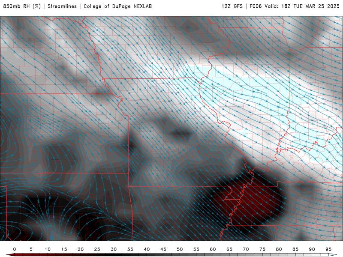Screen dimensions: 343x257
Task: Click the colorbar label "20"
Action: pos(81,249)
